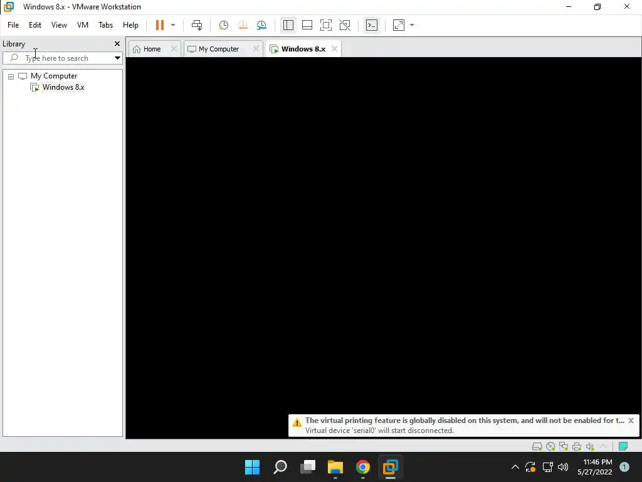Open the stretch guest dropdown arrow
Viewport: 642px width, 482px height.
412,25
